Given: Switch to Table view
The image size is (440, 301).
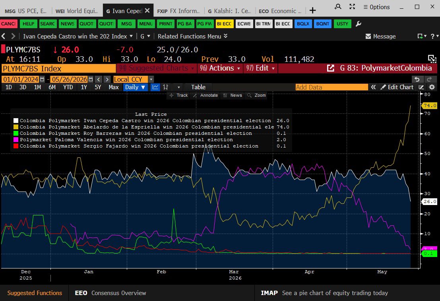Looking at the screenshot, I should (198, 87).
